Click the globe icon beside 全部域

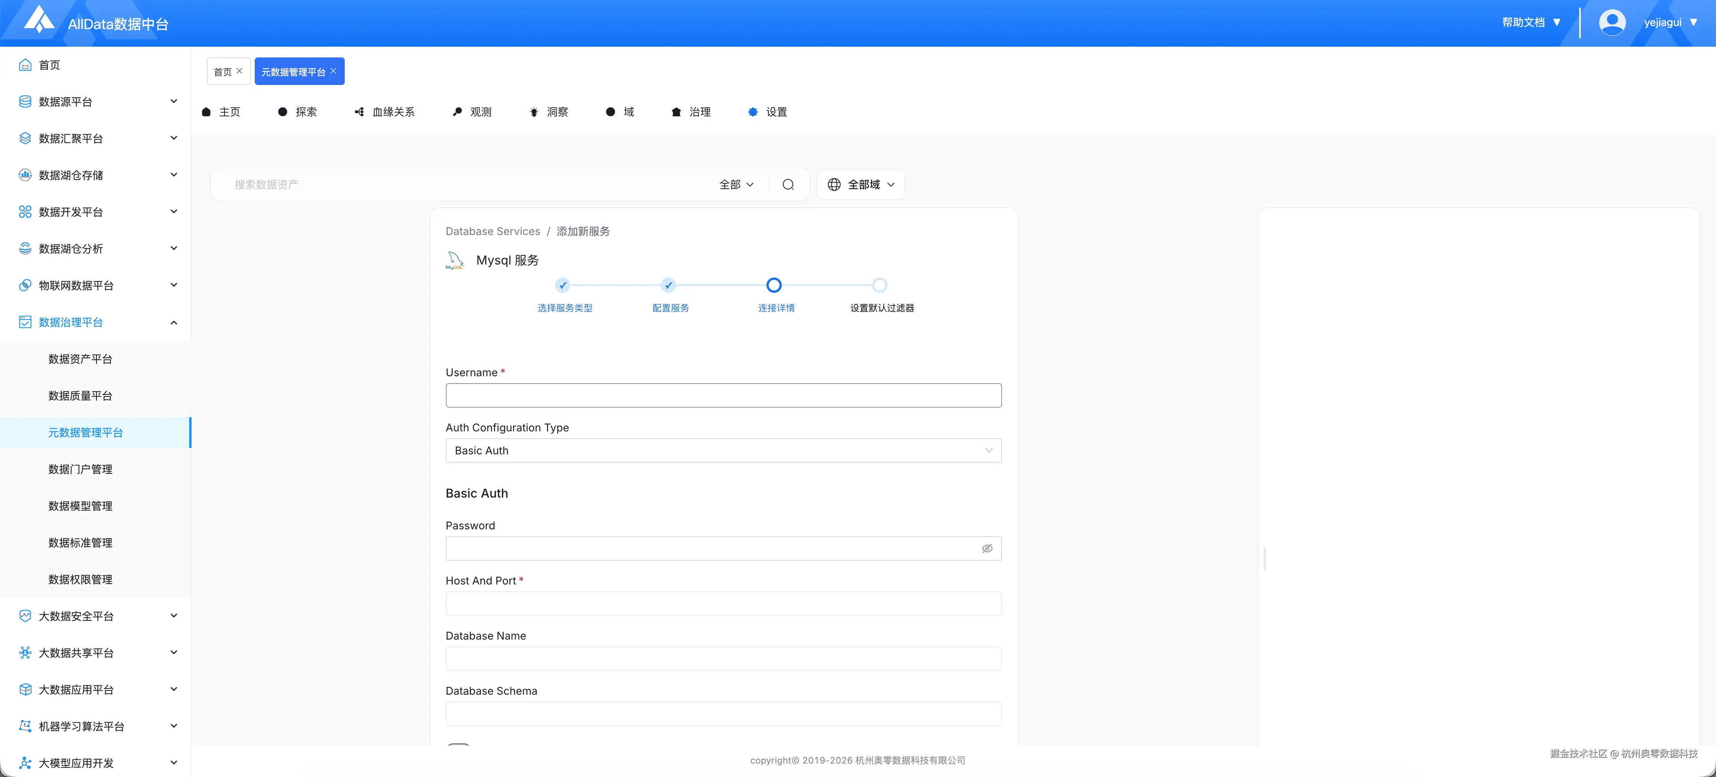[834, 184]
